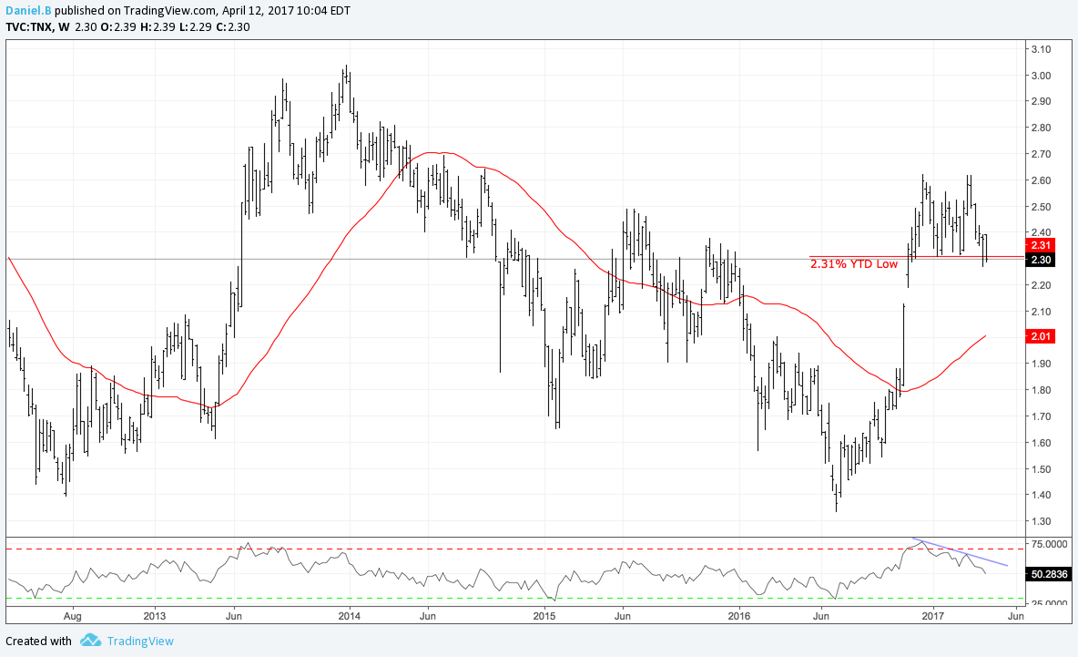Click the 2017 label on time axis
The width and height of the screenshot is (1078, 657).
pos(933,616)
